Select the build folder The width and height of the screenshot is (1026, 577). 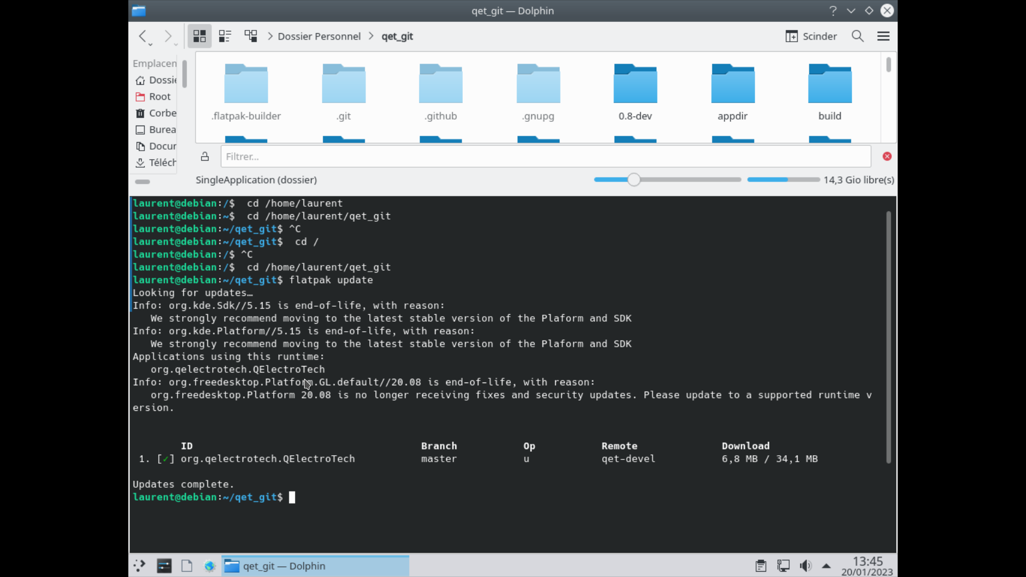point(830,92)
